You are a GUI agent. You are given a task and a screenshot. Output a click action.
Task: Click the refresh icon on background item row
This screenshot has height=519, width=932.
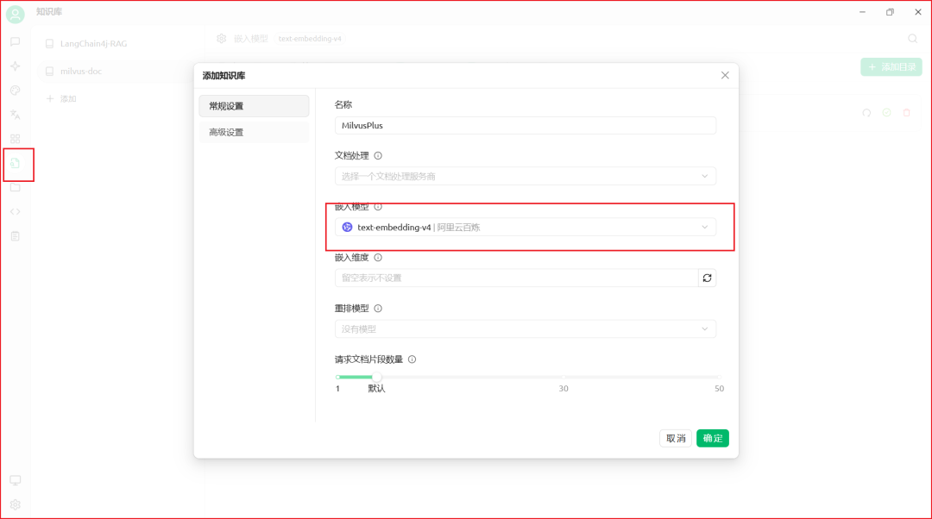coord(866,113)
